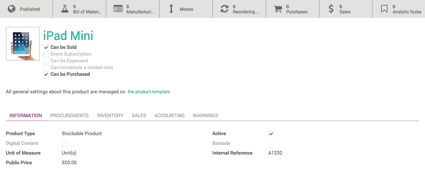
Task: Open Moves via the arrows icon
Action: (x=171, y=9)
